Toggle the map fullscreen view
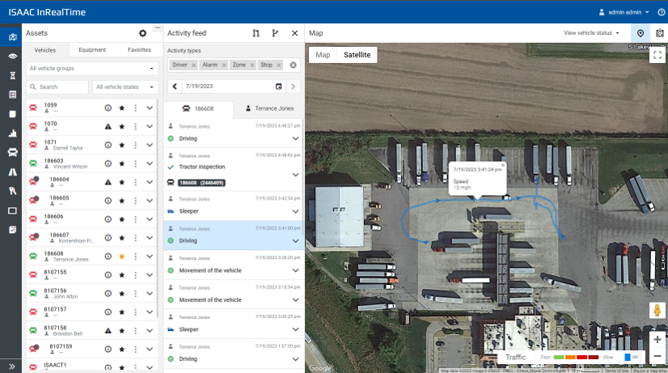This screenshot has height=373, width=668. click(657, 56)
